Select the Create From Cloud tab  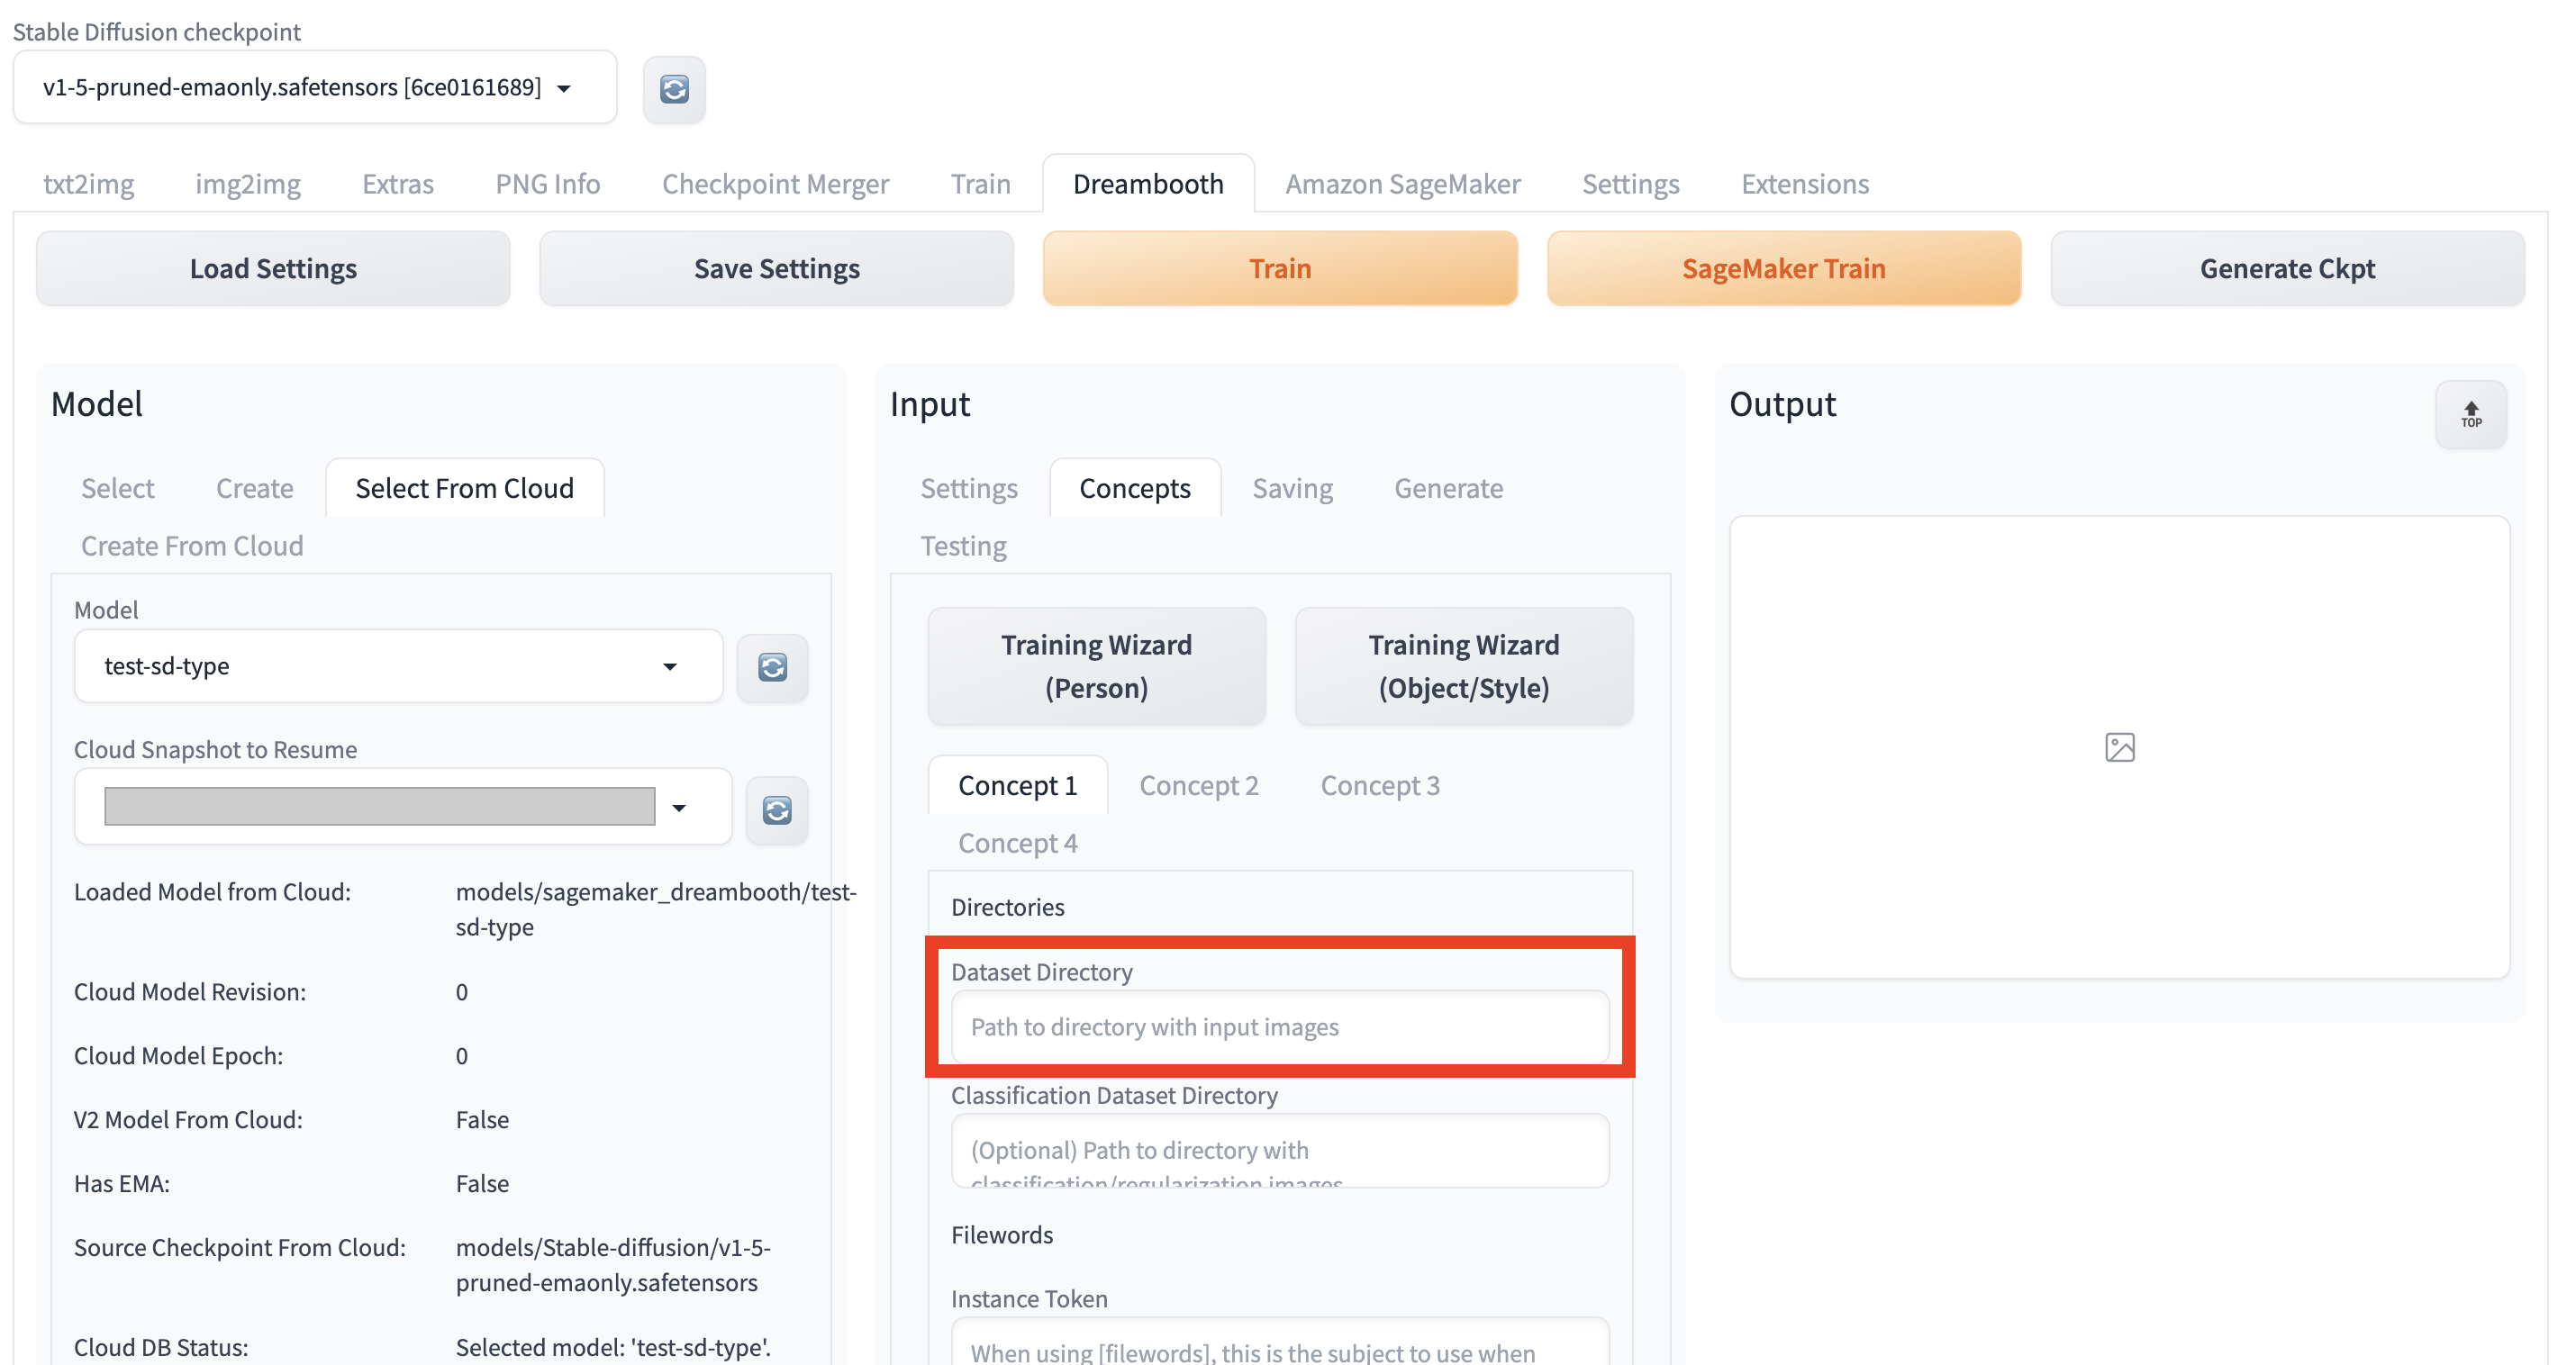[x=192, y=546]
